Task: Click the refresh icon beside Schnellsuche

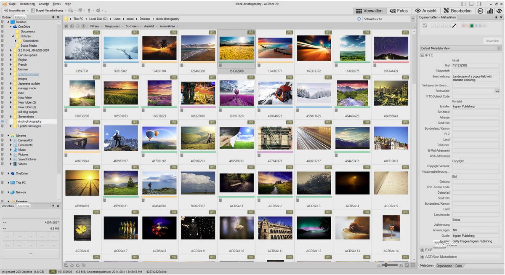Action: 359,19
